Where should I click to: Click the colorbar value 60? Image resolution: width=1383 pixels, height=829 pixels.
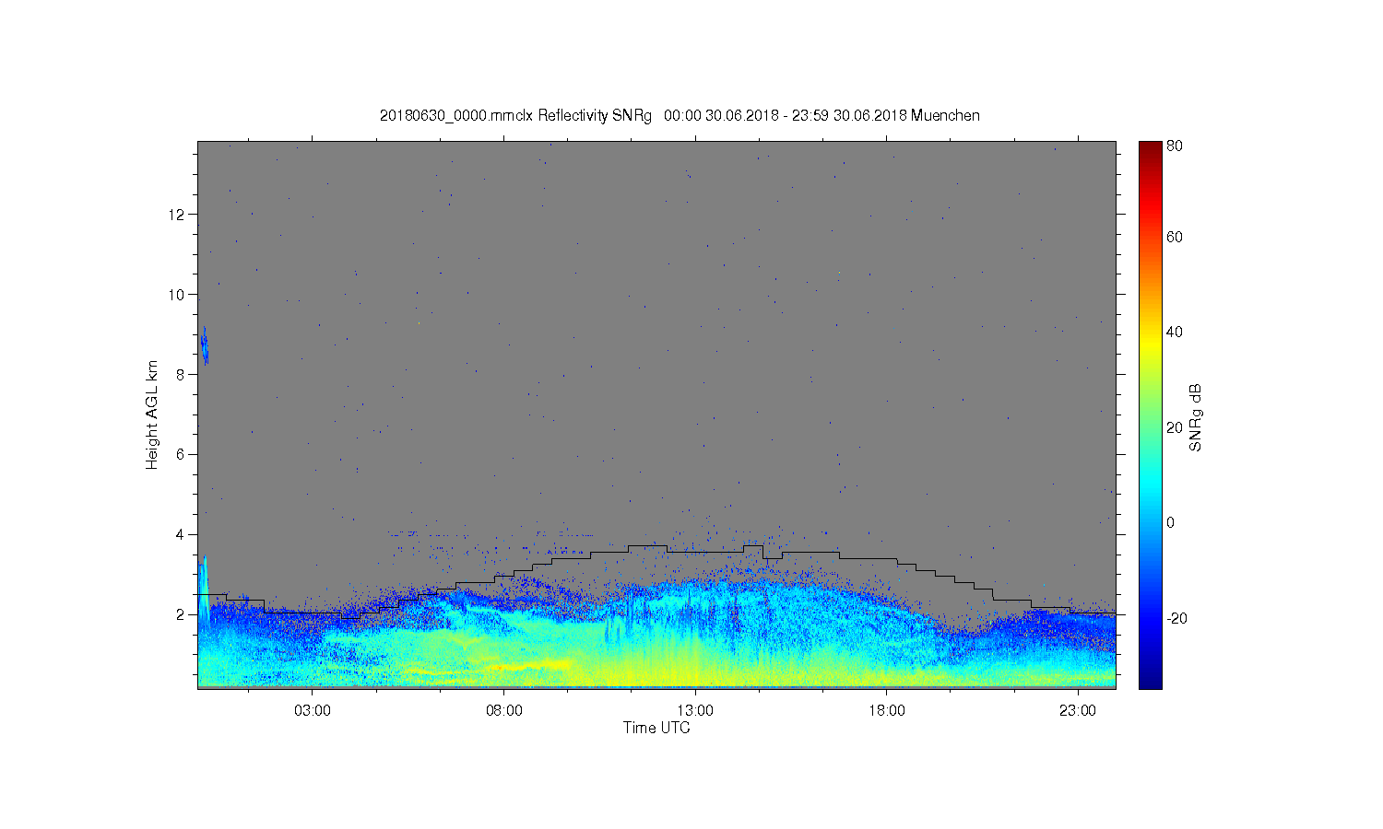[x=1175, y=238]
